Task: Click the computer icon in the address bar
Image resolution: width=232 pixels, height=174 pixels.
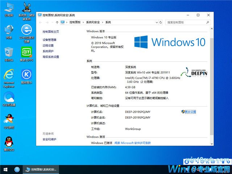Action: [63, 22]
